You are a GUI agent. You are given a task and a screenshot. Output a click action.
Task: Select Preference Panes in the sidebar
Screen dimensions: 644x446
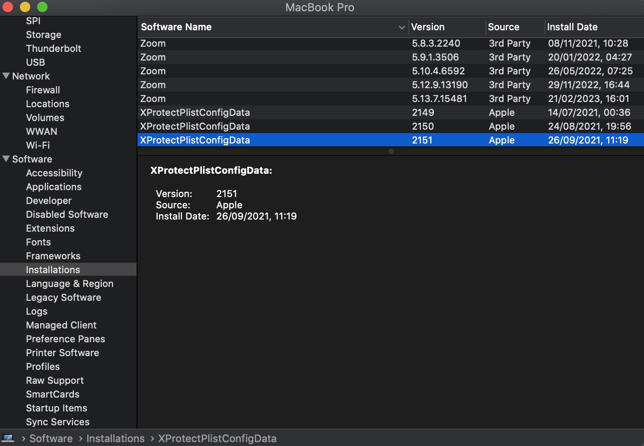coord(65,339)
